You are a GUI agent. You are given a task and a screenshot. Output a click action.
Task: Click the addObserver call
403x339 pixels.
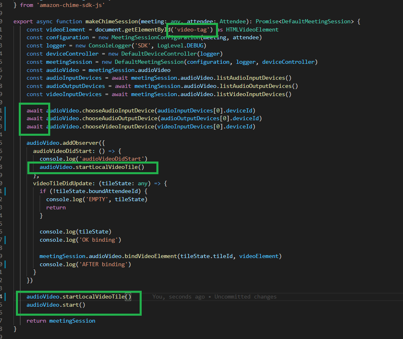pyautogui.click(x=81, y=143)
